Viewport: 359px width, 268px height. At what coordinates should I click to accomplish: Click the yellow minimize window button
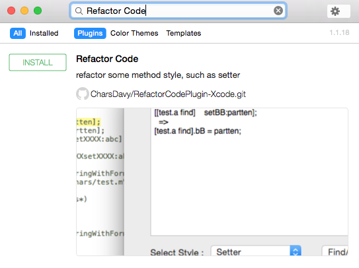point(24,11)
